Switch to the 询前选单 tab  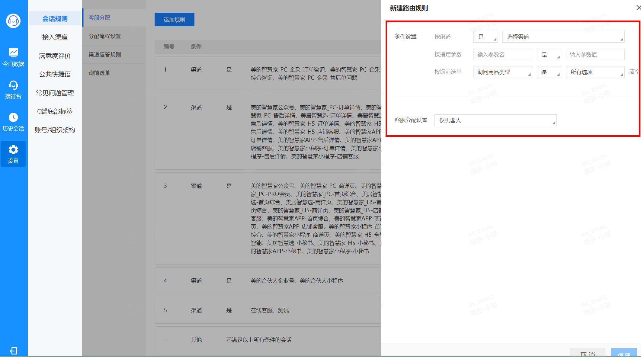114,73
